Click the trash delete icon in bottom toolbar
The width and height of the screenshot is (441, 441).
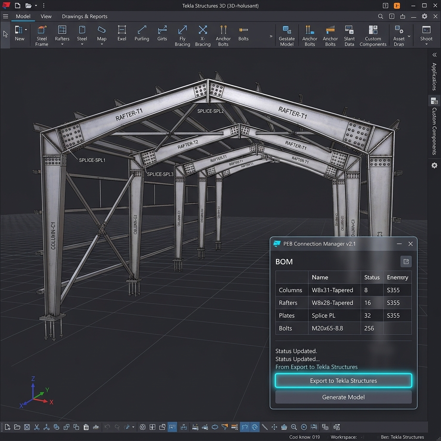pyautogui.click(x=86, y=427)
